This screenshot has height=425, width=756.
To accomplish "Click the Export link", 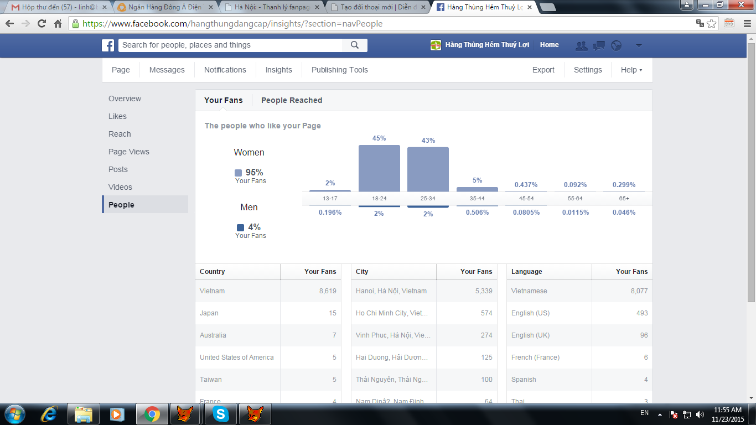I will point(543,70).
